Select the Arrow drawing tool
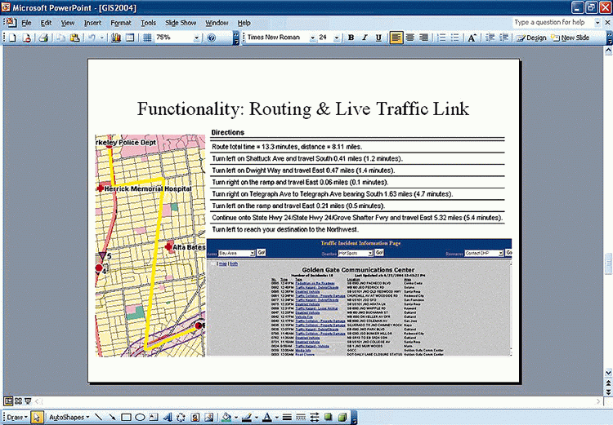 pos(112,417)
